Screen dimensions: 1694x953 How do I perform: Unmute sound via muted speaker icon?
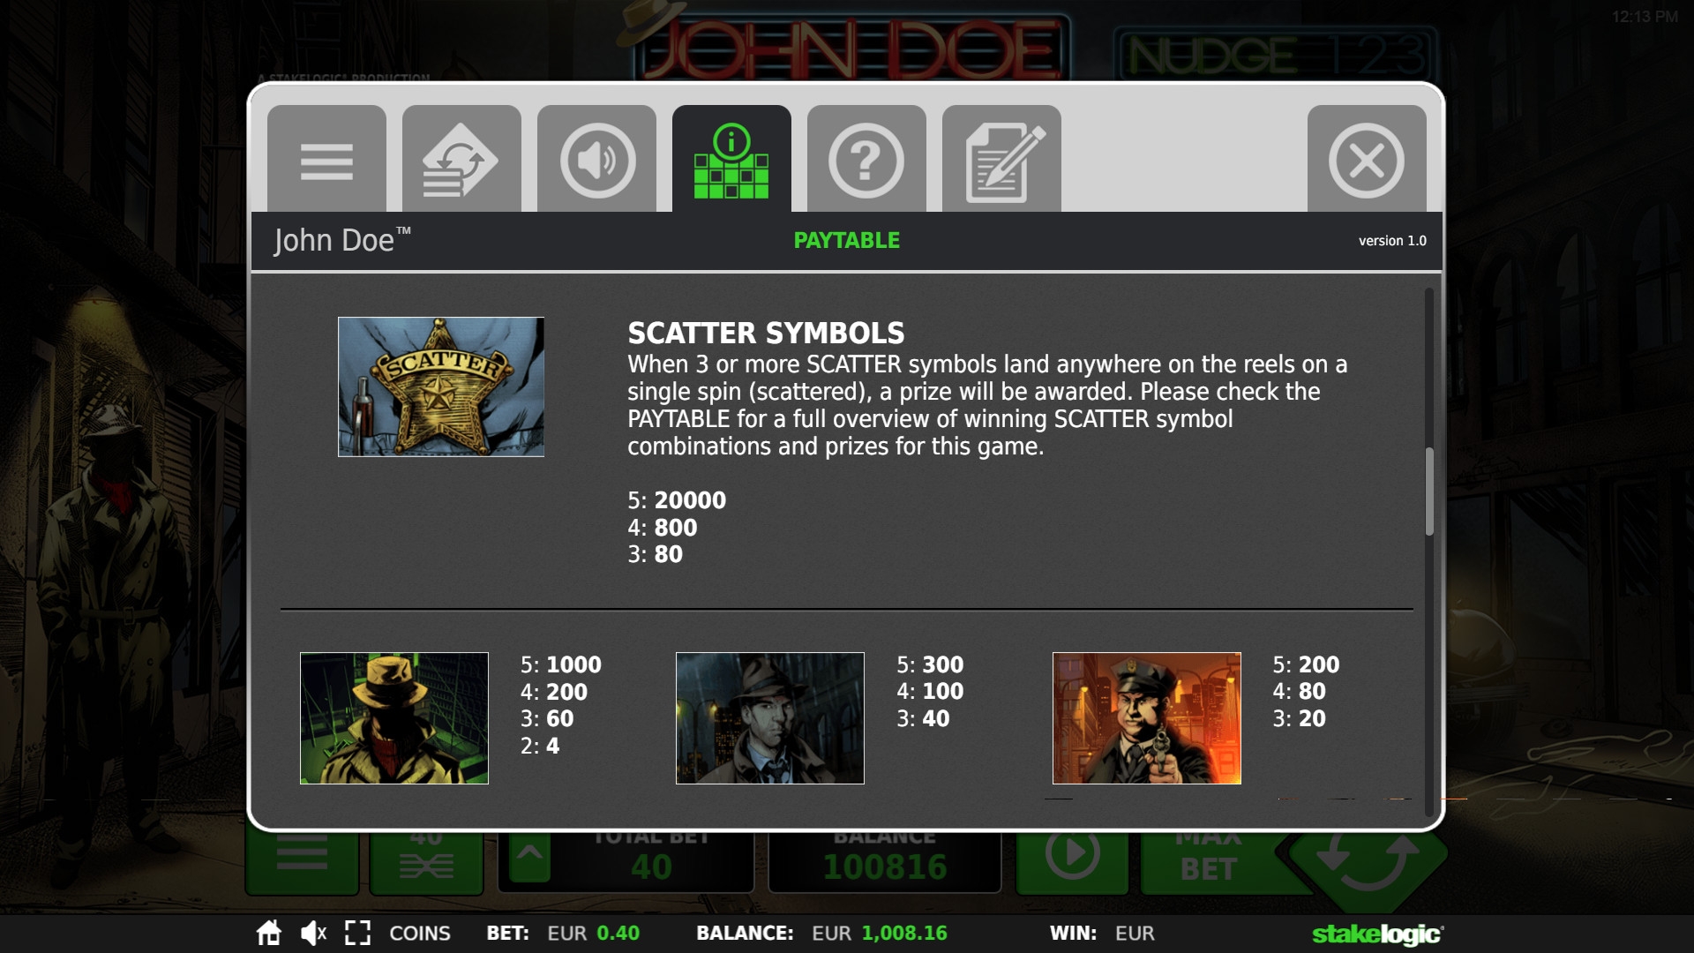point(313,933)
